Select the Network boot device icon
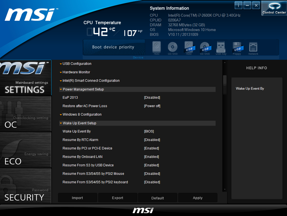Image resolution: width=287 pixels, height=216 pixels. pyautogui.click(x=253, y=48)
